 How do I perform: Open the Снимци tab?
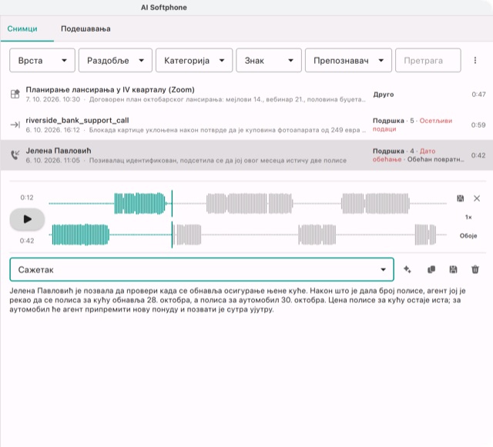[22, 29]
